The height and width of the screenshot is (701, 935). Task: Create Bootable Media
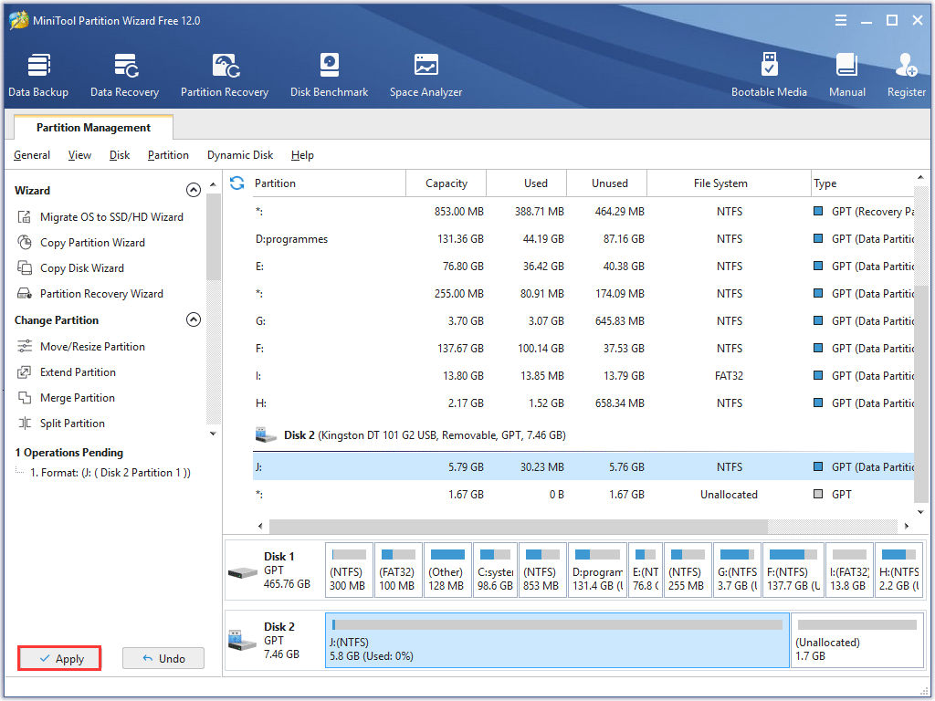point(769,75)
